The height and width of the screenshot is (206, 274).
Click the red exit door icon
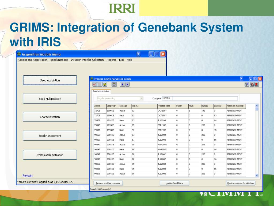coord(257,84)
